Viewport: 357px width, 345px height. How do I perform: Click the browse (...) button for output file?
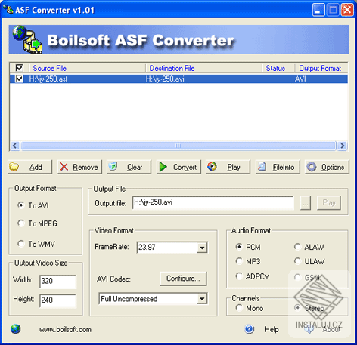306,203
